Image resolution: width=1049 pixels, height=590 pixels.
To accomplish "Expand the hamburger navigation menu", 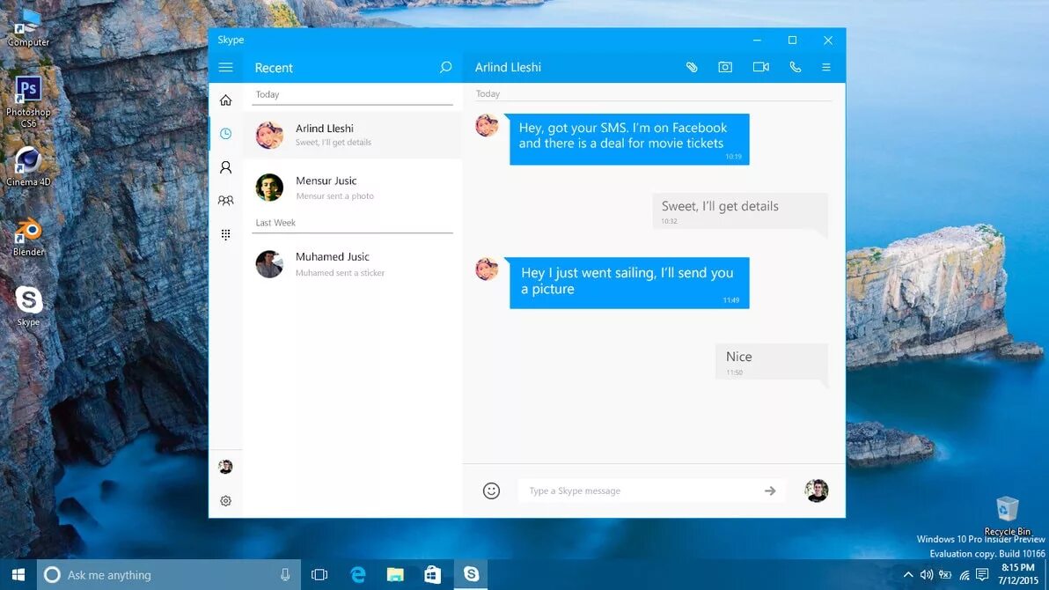I will pyautogui.click(x=225, y=67).
